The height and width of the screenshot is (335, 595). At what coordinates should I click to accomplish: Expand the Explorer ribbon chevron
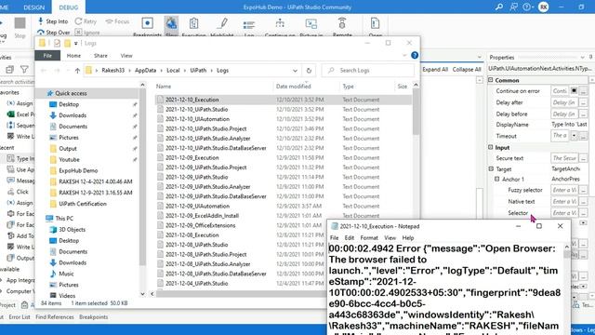pyautogui.click(x=404, y=56)
